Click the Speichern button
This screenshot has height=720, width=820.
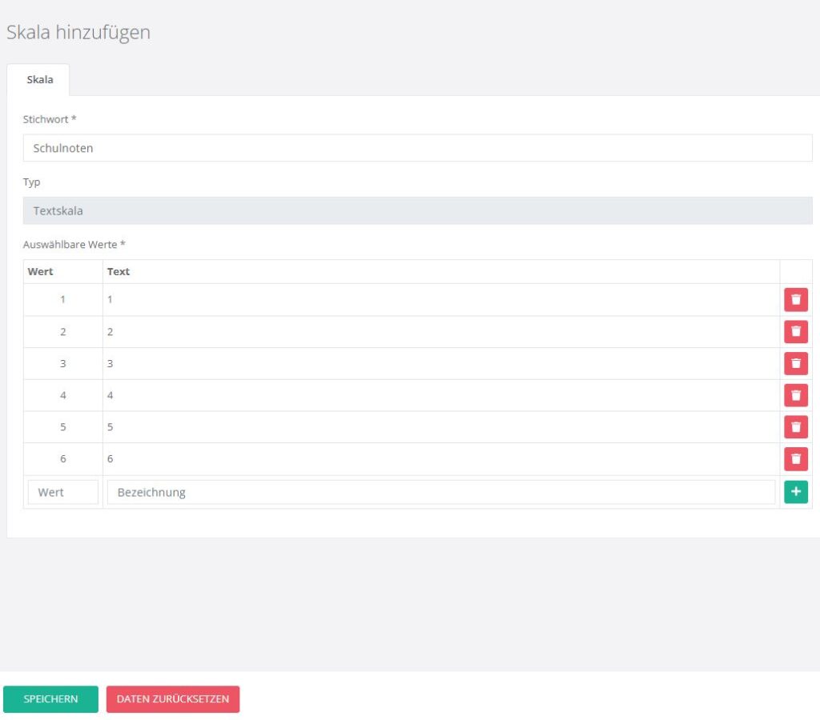50,698
